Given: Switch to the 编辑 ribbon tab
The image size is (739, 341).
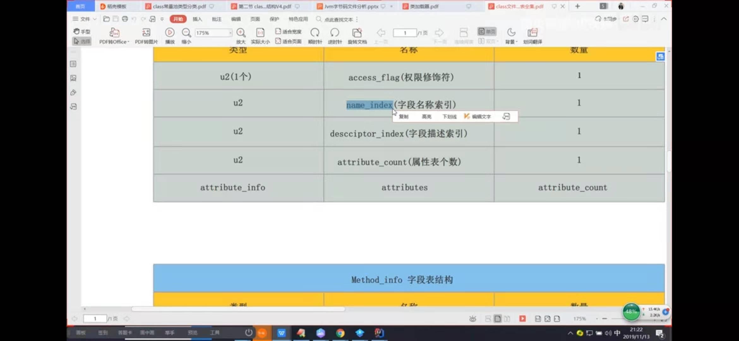Looking at the screenshot, I should click(x=236, y=19).
